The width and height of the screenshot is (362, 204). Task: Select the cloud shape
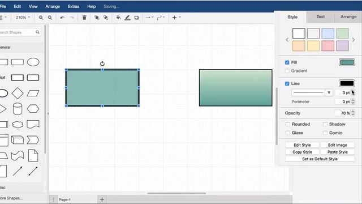coord(18,125)
